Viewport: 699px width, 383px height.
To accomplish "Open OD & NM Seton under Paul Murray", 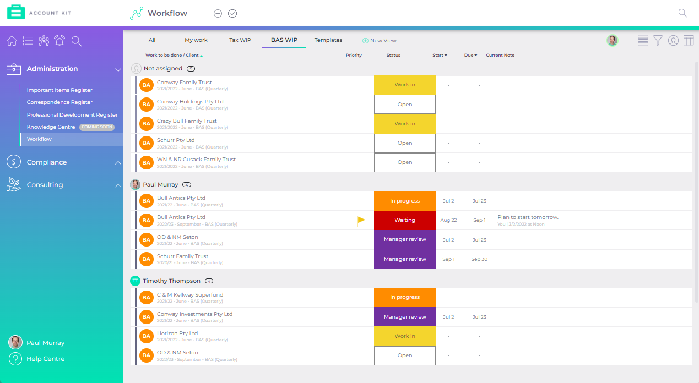I will click(x=177, y=237).
